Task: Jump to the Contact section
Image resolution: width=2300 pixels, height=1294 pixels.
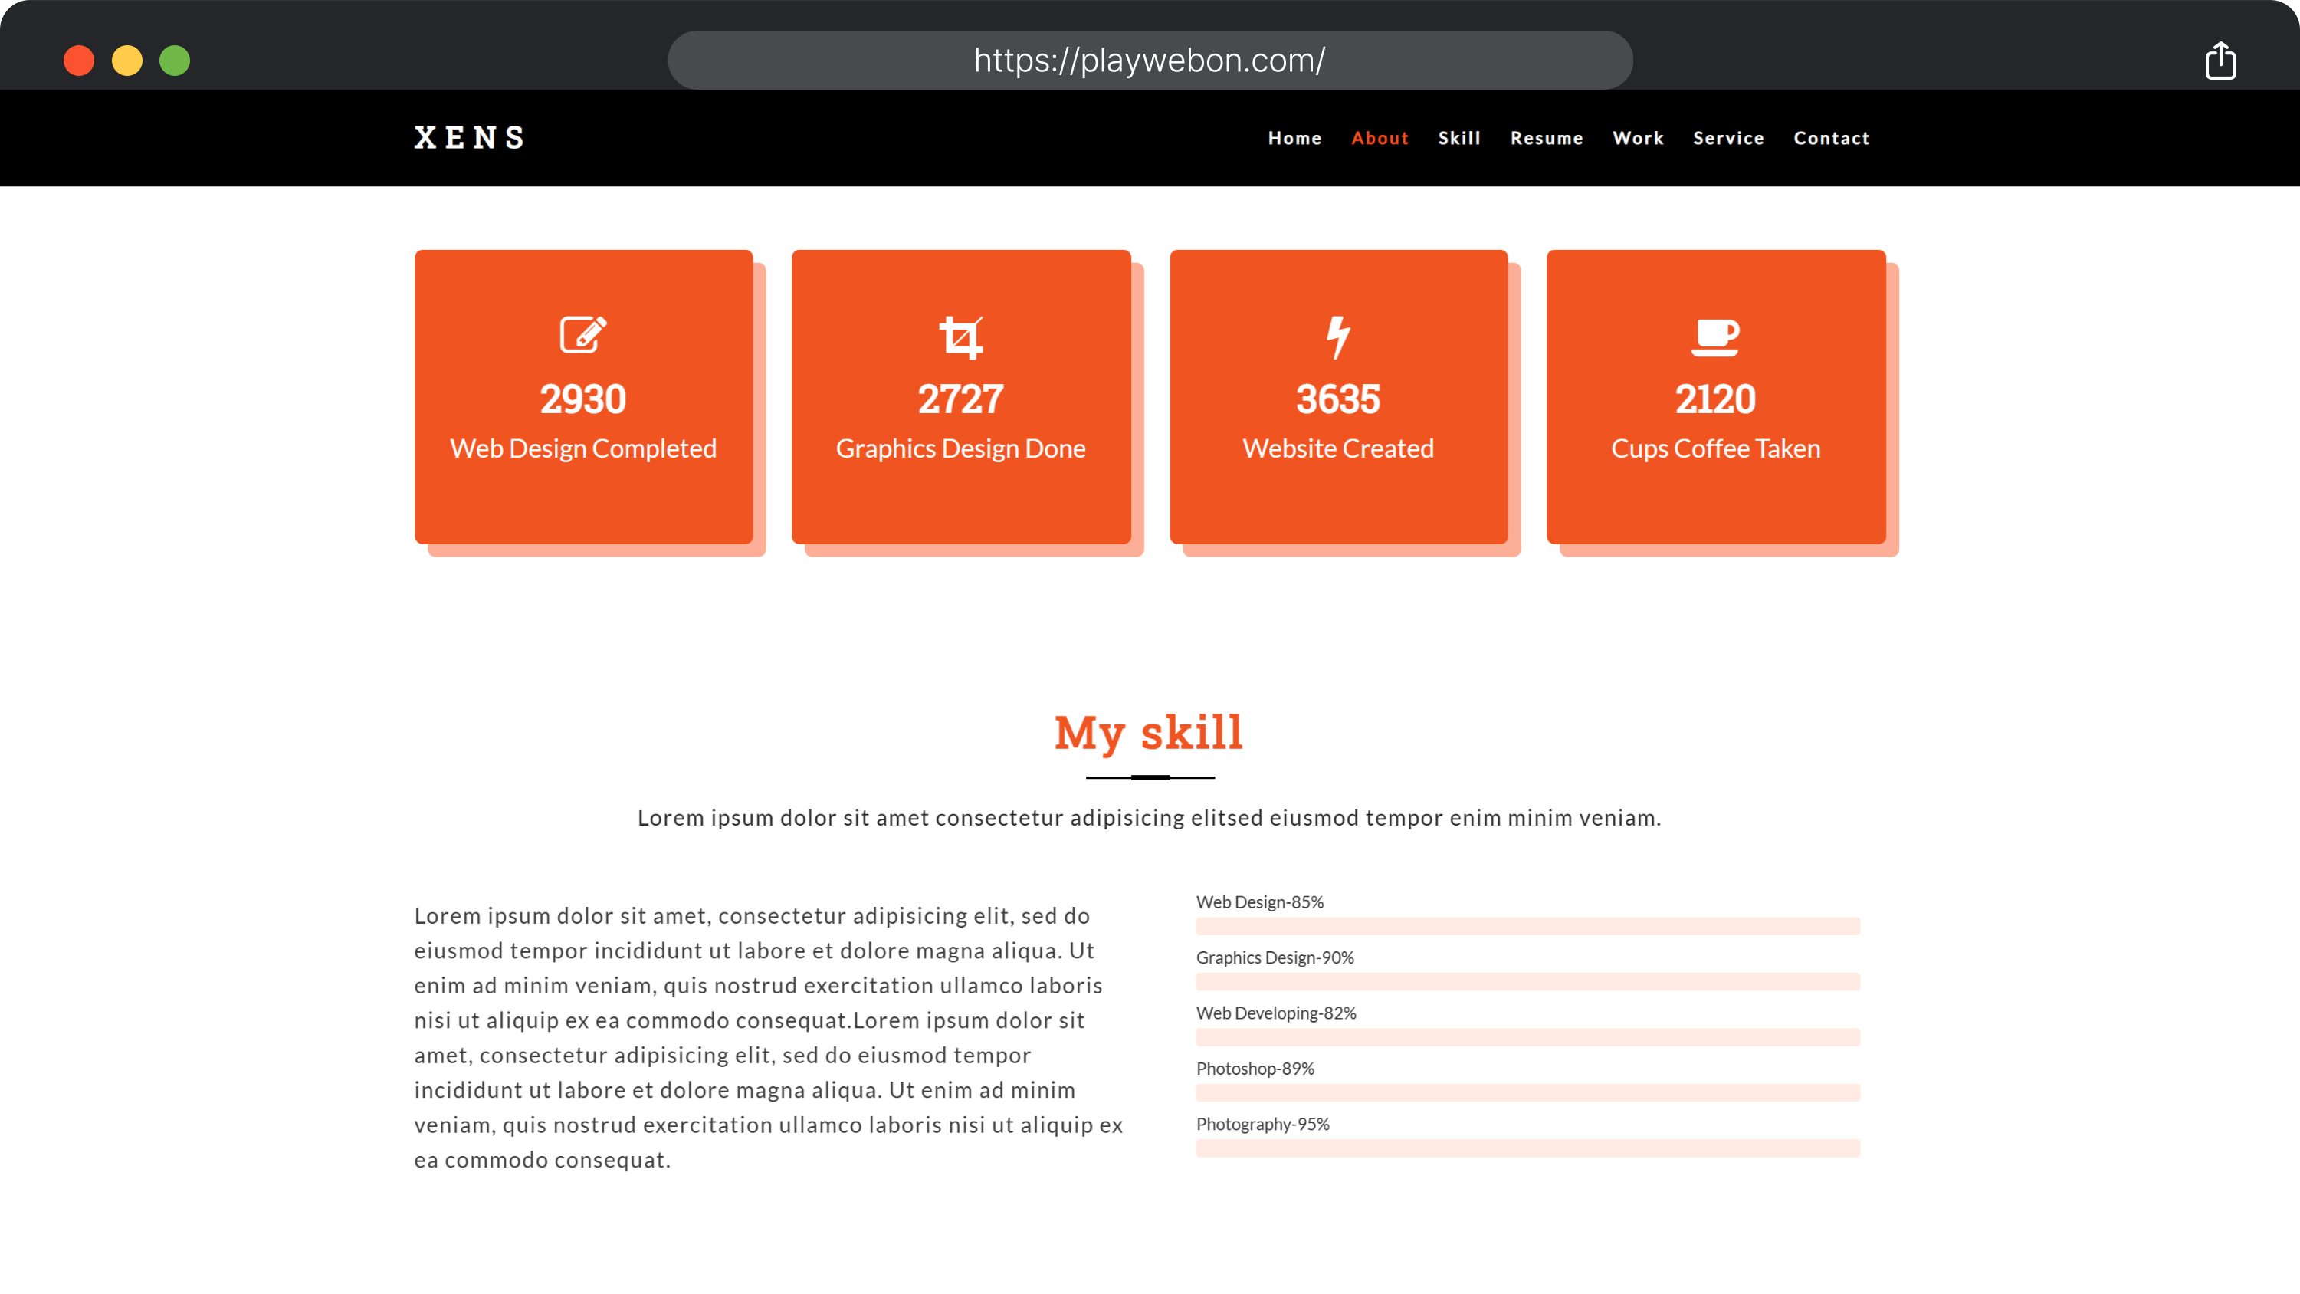Action: [x=1831, y=139]
